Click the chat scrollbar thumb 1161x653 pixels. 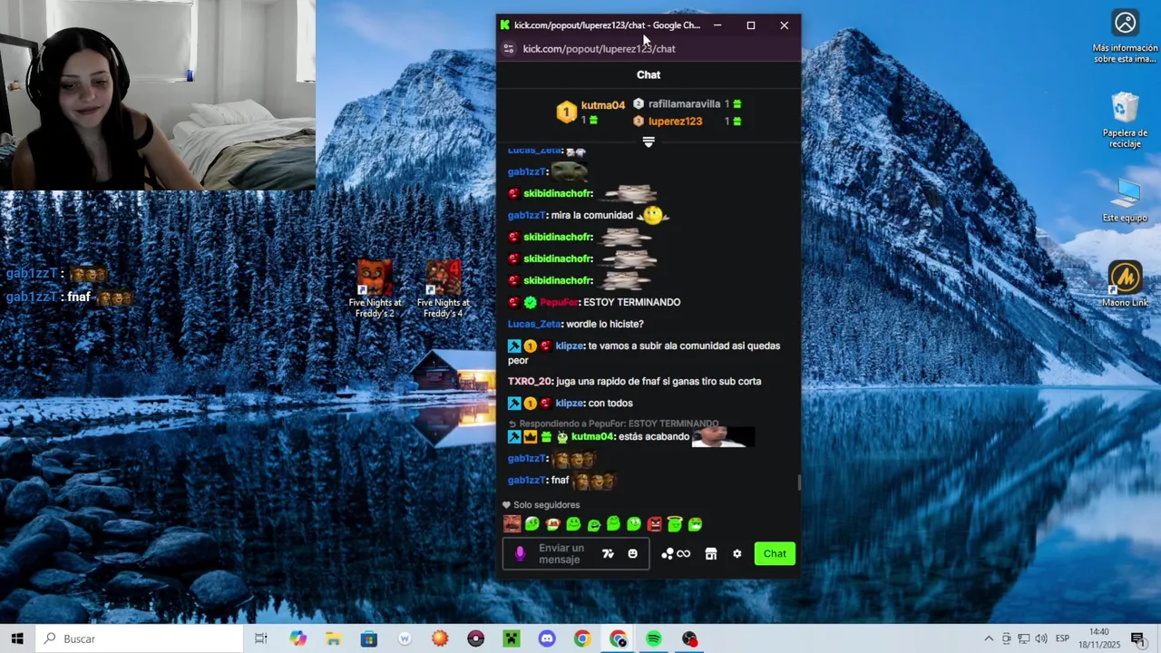click(799, 482)
